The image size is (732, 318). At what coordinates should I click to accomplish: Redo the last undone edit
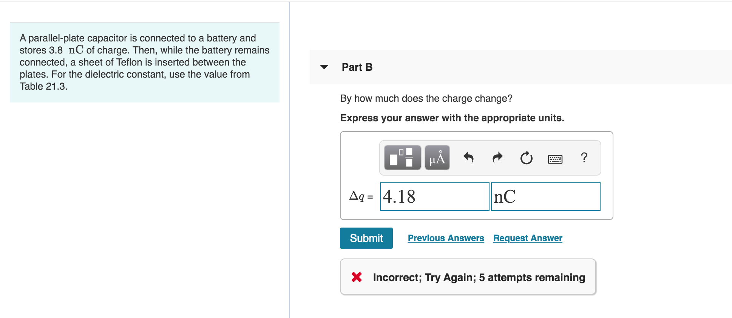pyautogui.click(x=497, y=158)
